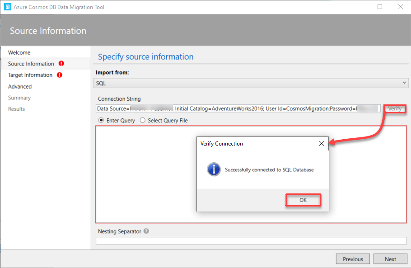Select the Select Query File option

pyautogui.click(x=143, y=121)
